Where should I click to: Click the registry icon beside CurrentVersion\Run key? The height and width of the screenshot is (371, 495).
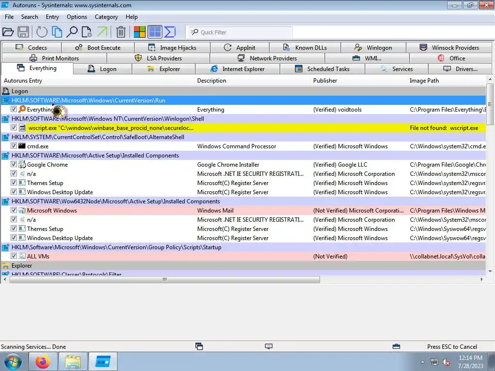5,100
